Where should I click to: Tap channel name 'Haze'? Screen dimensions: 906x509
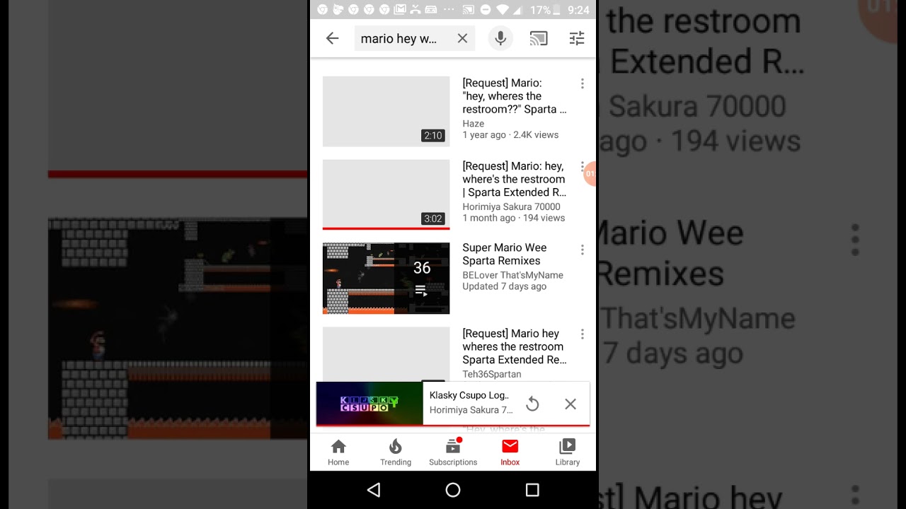(474, 124)
